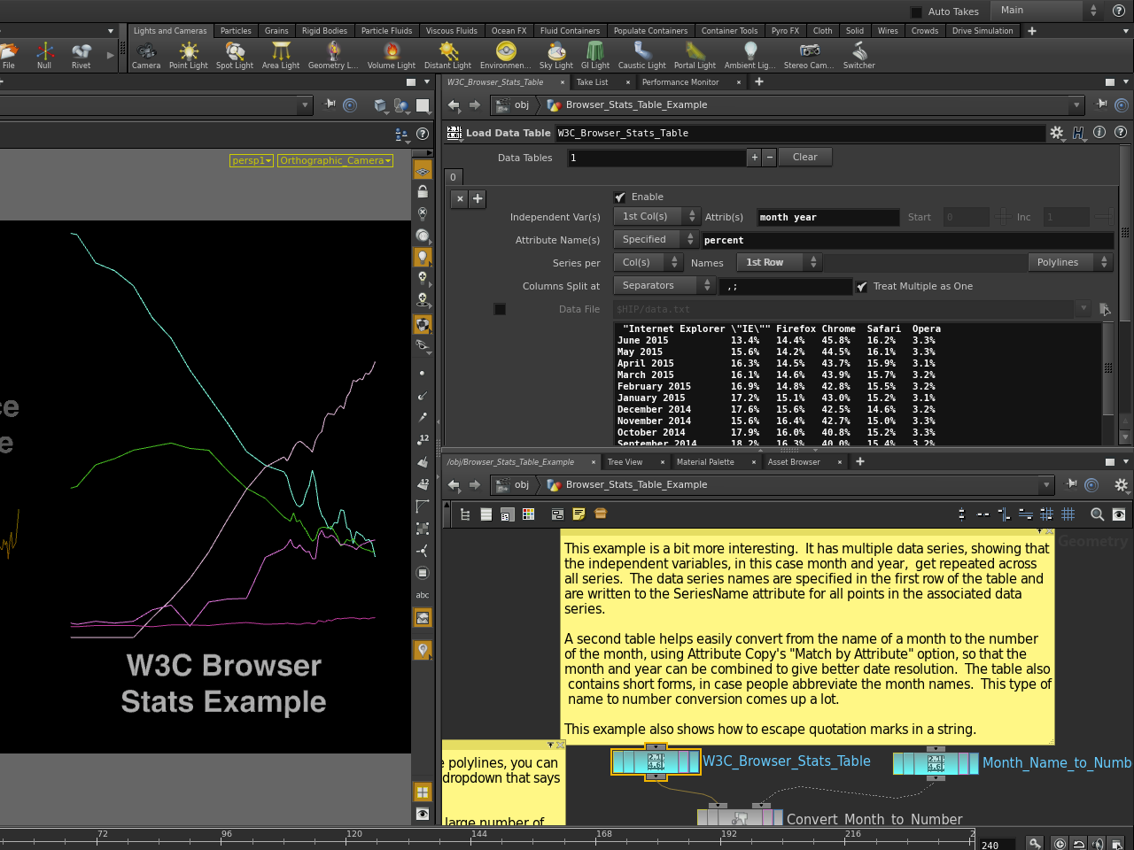Add a Sky Light from shelf
The height and width of the screenshot is (850, 1134).
557,53
